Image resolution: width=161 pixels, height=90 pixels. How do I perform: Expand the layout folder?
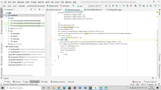click(9, 36)
